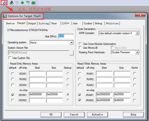Click the Cancel button
Screen dimensions: 149x121
pos(74,115)
